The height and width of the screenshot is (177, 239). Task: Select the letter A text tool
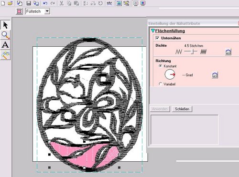point(5,45)
